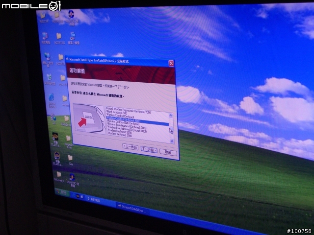The width and height of the screenshot is (314, 235).
Task: Open the monitor/keyboard shortcut on the desktop
Action: coord(73,38)
